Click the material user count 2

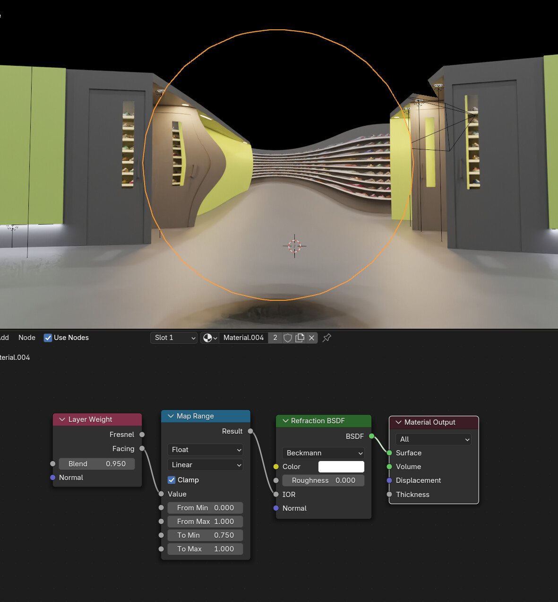[x=275, y=338]
